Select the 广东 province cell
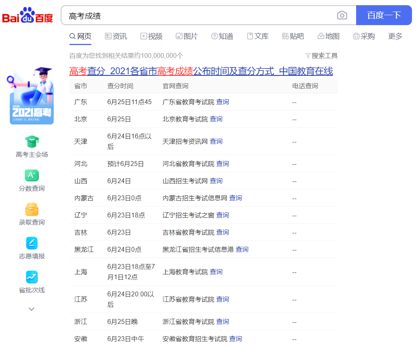 [x=81, y=102]
